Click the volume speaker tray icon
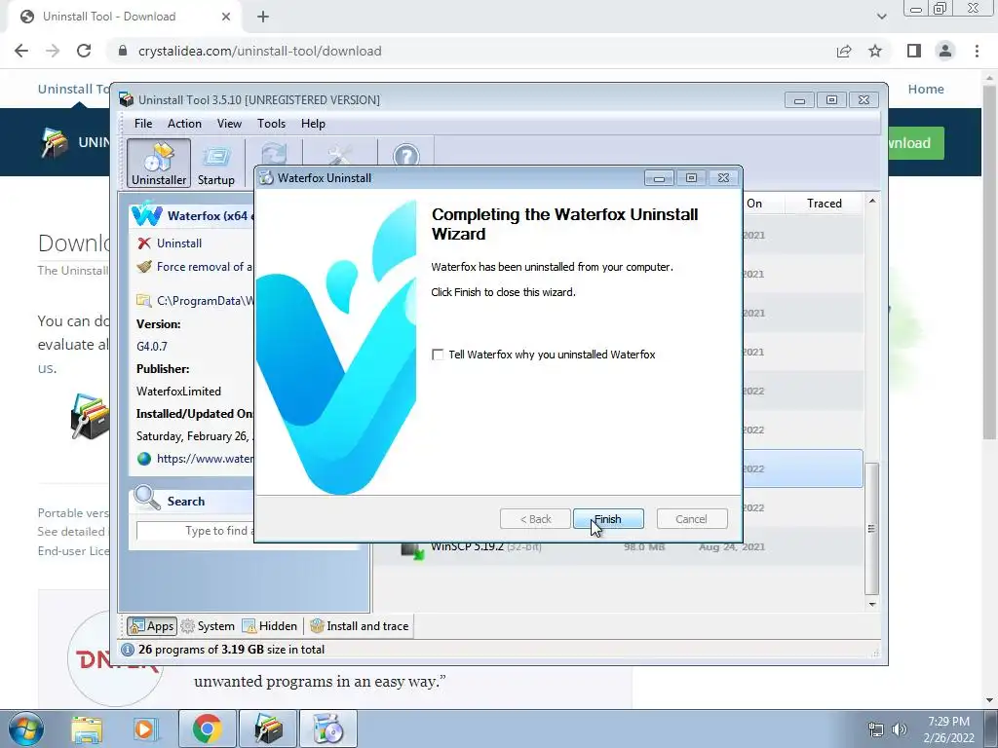The height and width of the screenshot is (748, 998). (x=900, y=729)
